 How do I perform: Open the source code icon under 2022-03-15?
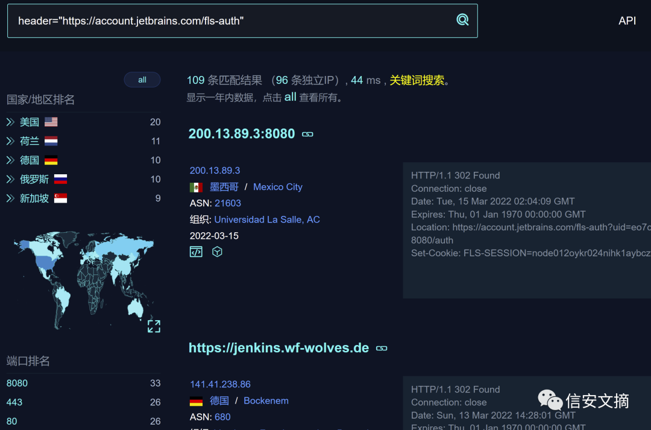(196, 252)
